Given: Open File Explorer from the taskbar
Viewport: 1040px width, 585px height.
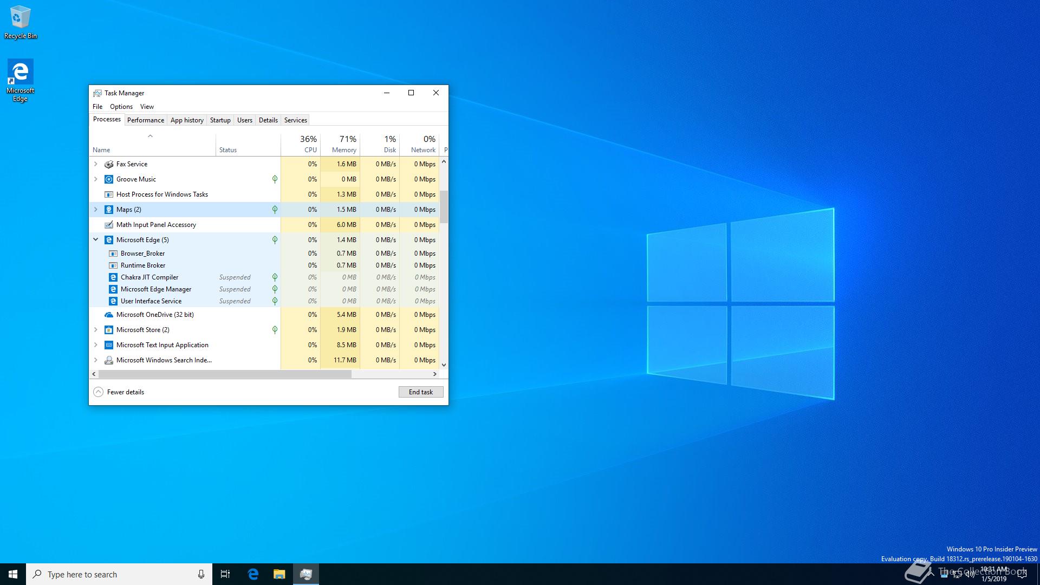Looking at the screenshot, I should [x=279, y=574].
